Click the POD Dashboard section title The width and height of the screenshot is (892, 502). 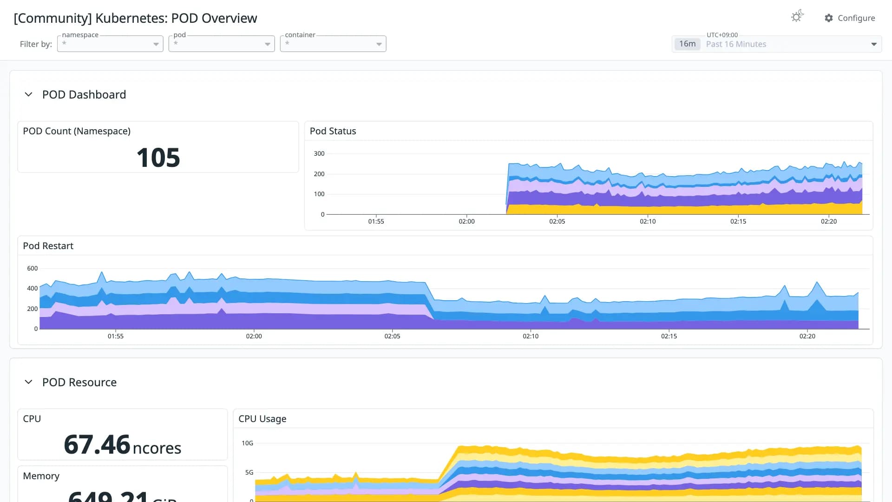pyautogui.click(x=84, y=95)
